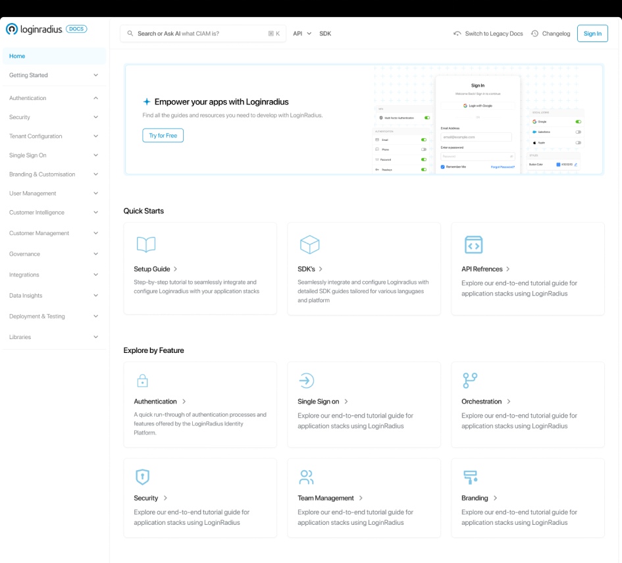This screenshot has height=563, width=622.
Task: Click the Team Management users icon
Action: click(x=306, y=477)
